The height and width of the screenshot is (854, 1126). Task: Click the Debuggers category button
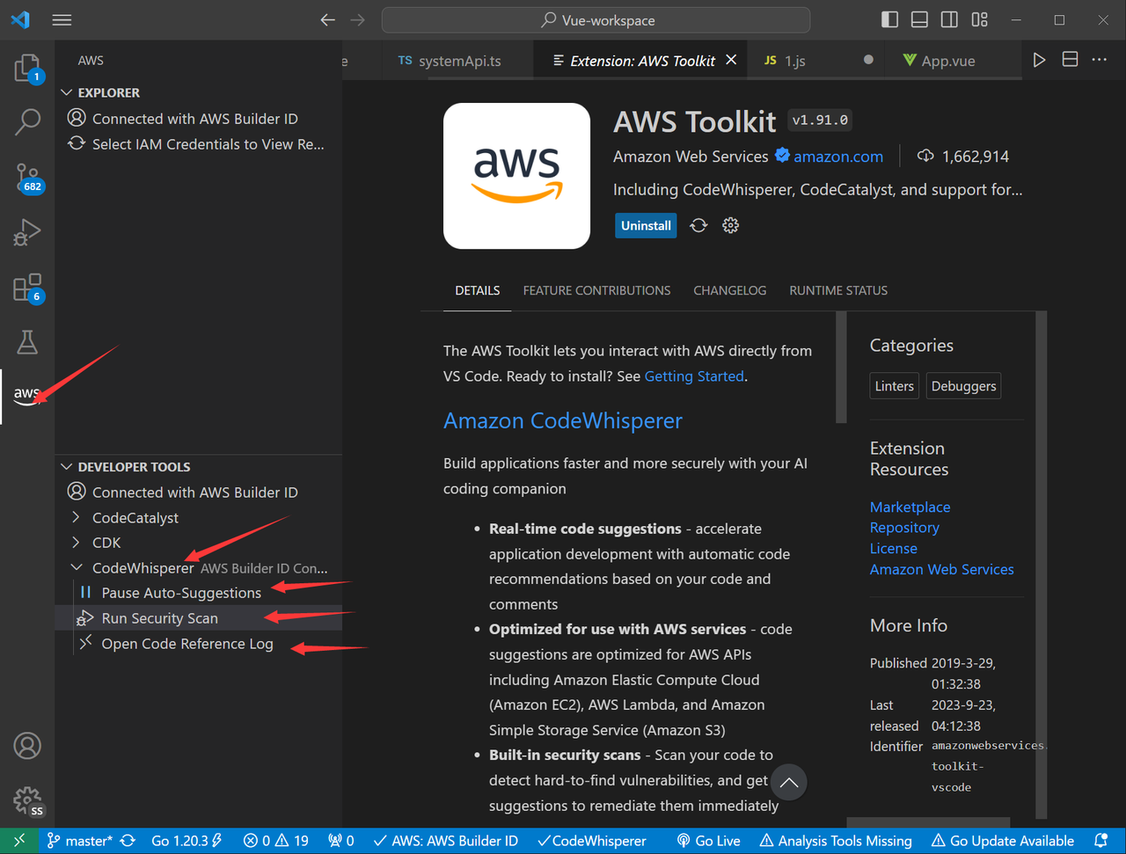tap(964, 386)
